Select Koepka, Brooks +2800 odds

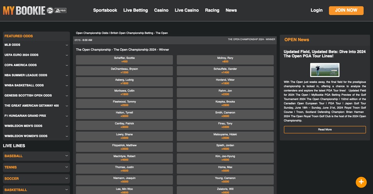coord(225,103)
